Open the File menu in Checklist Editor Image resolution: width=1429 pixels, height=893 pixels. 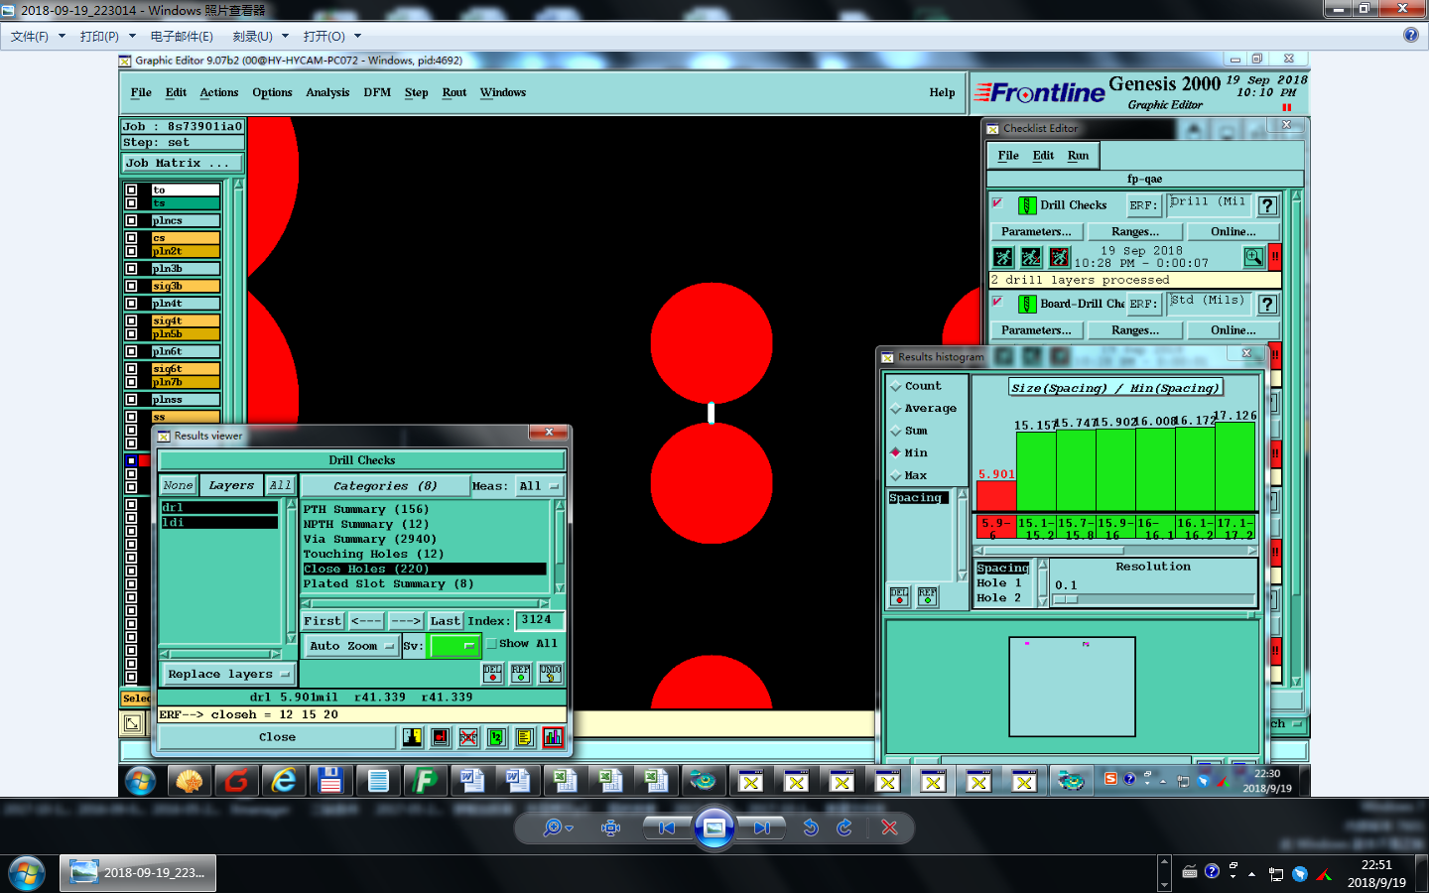click(x=1008, y=156)
